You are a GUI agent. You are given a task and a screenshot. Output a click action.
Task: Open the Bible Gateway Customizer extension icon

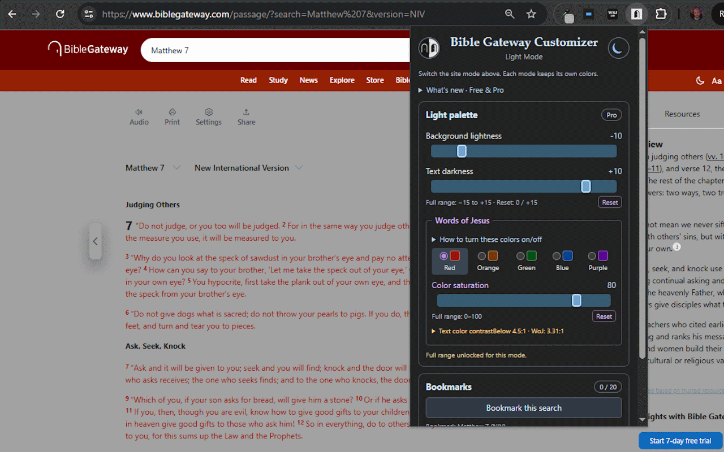(x=637, y=14)
